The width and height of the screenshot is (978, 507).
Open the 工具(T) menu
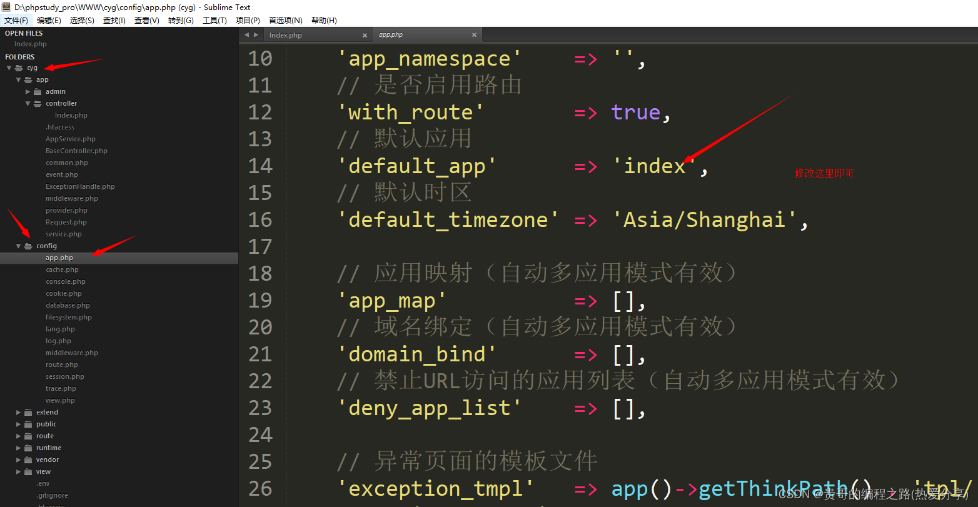[215, 21]
